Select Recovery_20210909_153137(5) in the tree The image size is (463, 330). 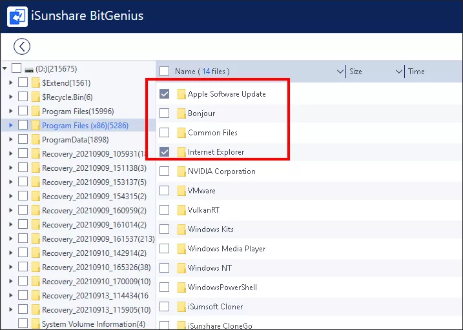click(x=94, y=182)
